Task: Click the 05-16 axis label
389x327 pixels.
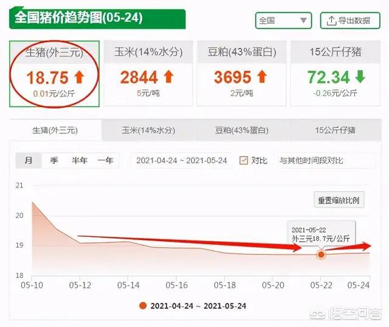Action: (176, 285)
